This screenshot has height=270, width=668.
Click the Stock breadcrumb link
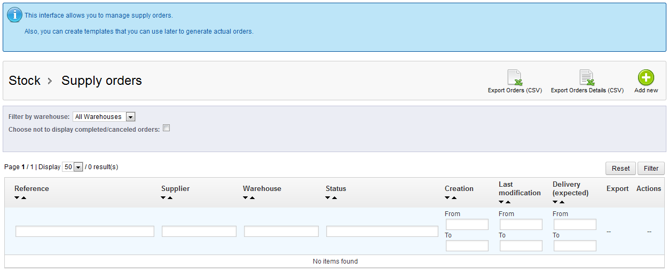point(25,81)
